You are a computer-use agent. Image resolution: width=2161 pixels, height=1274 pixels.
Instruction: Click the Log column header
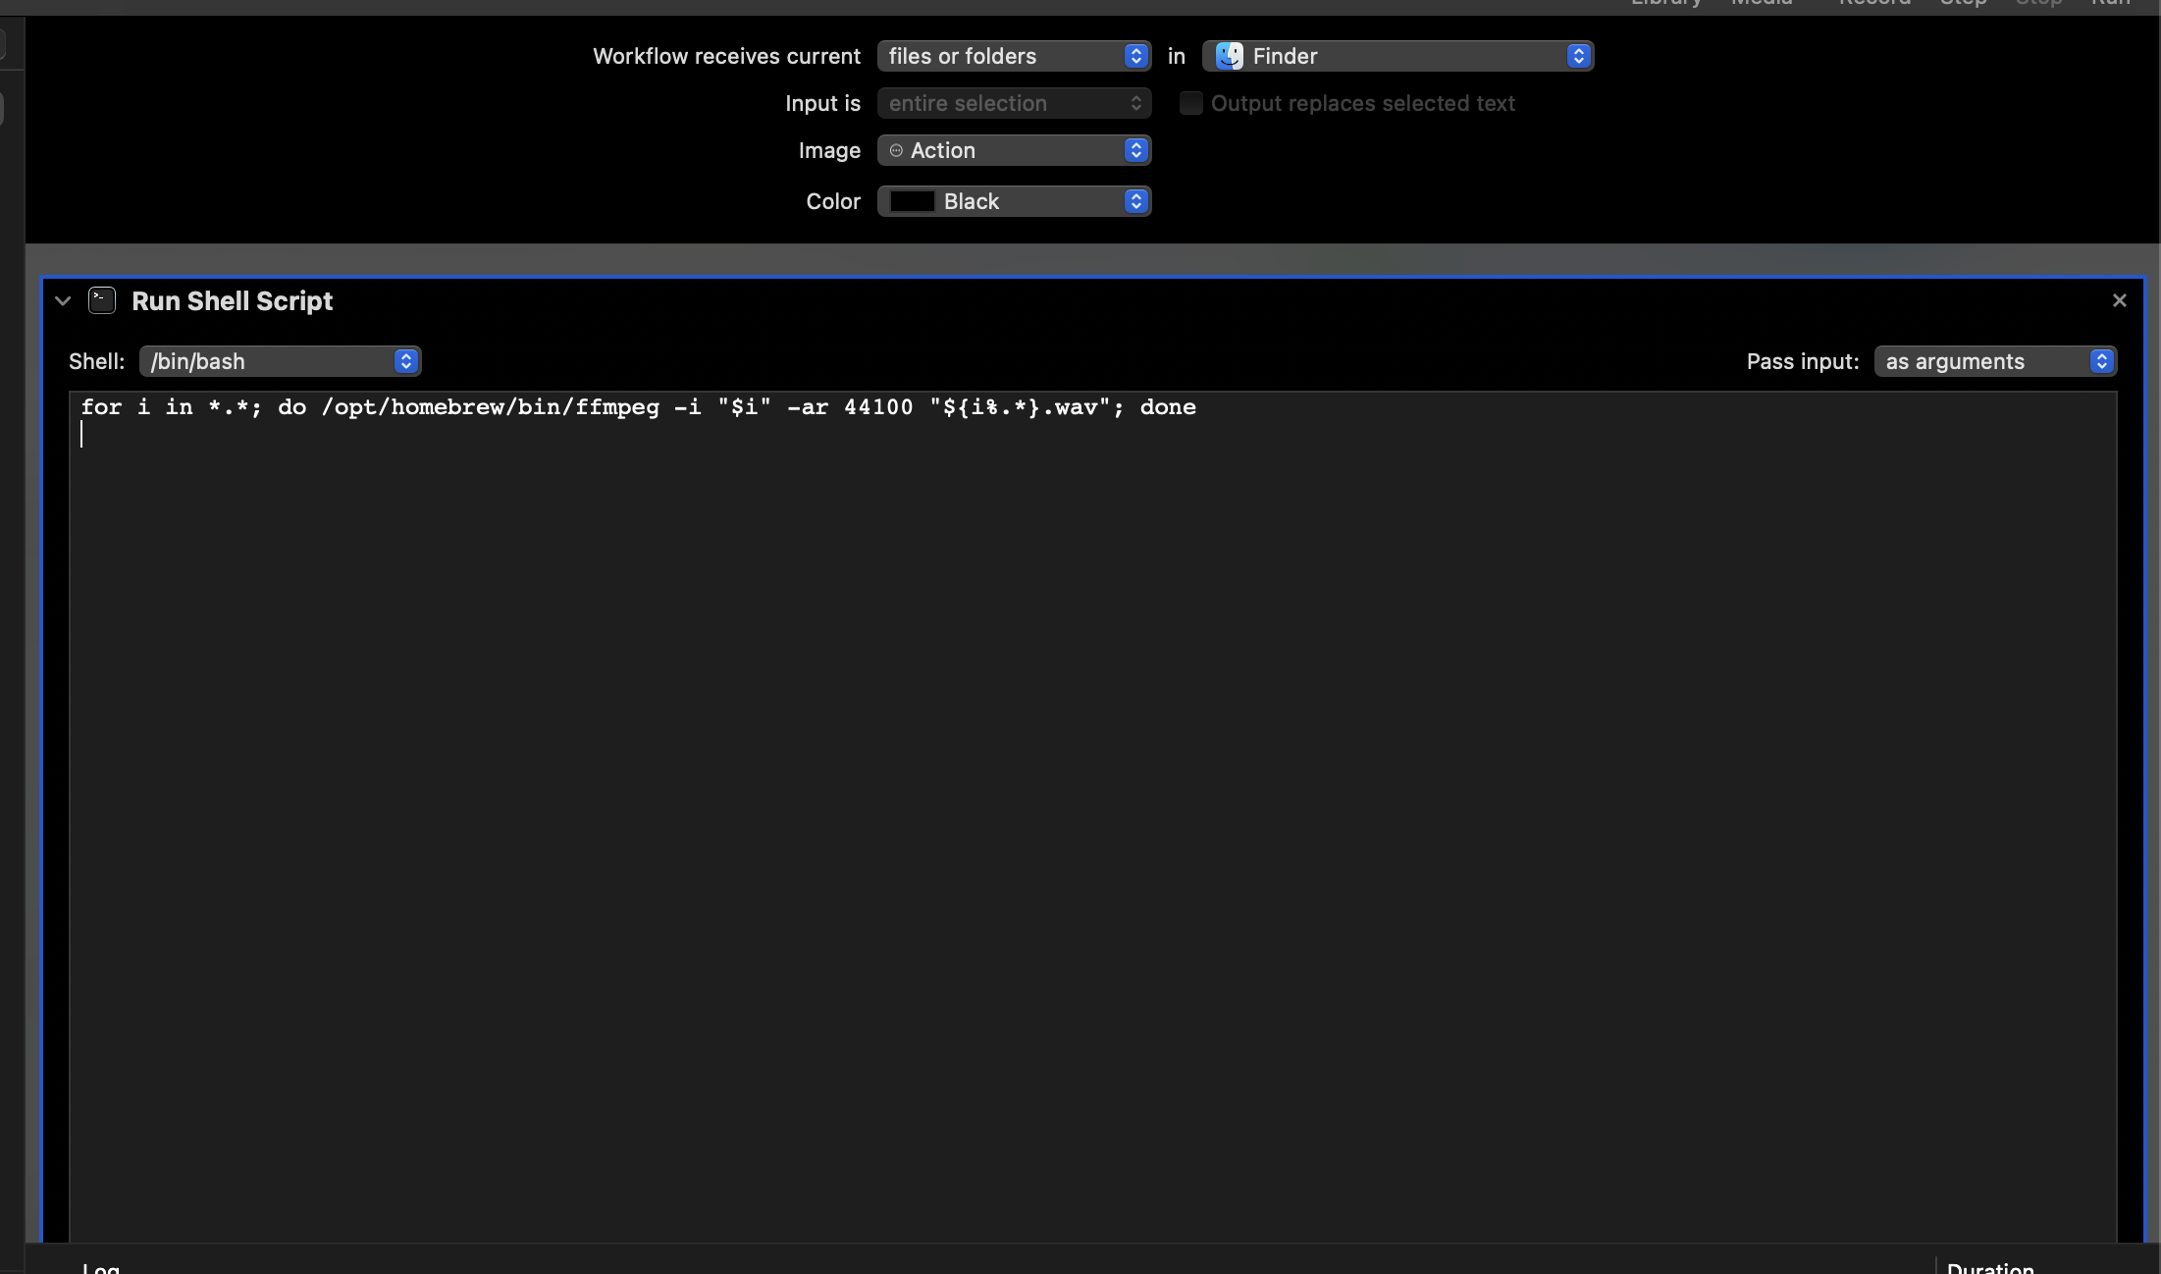tap(101, 1267)
